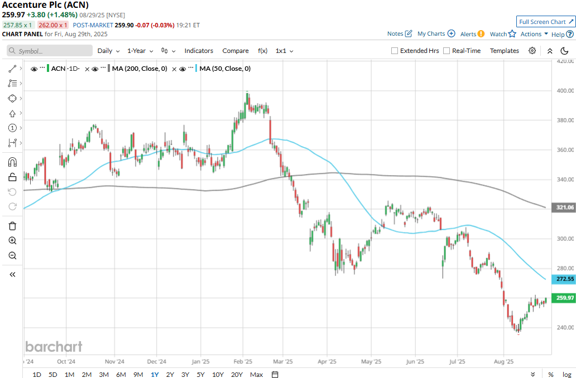Focus the Symbol search field
This screenshot has height=378, width=576.
pyautogui.click(x=50, y=51)
